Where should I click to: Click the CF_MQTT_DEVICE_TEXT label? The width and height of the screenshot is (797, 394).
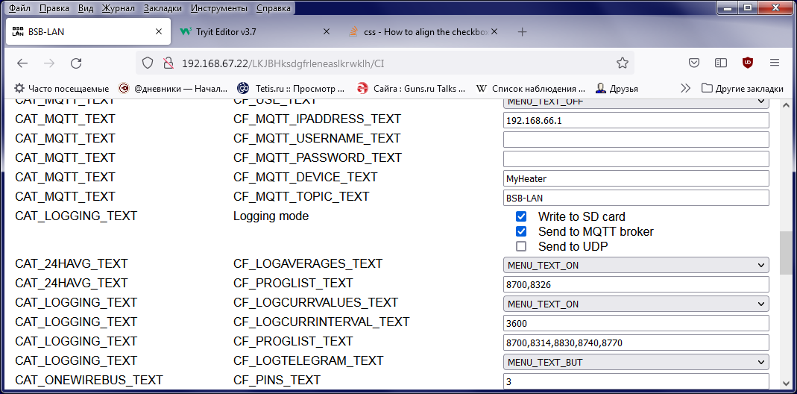tap(306, 177)
